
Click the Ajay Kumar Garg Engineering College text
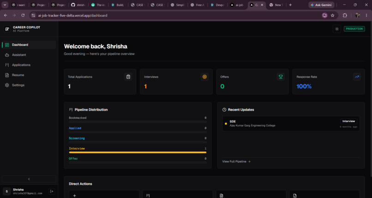click(252, 125)
